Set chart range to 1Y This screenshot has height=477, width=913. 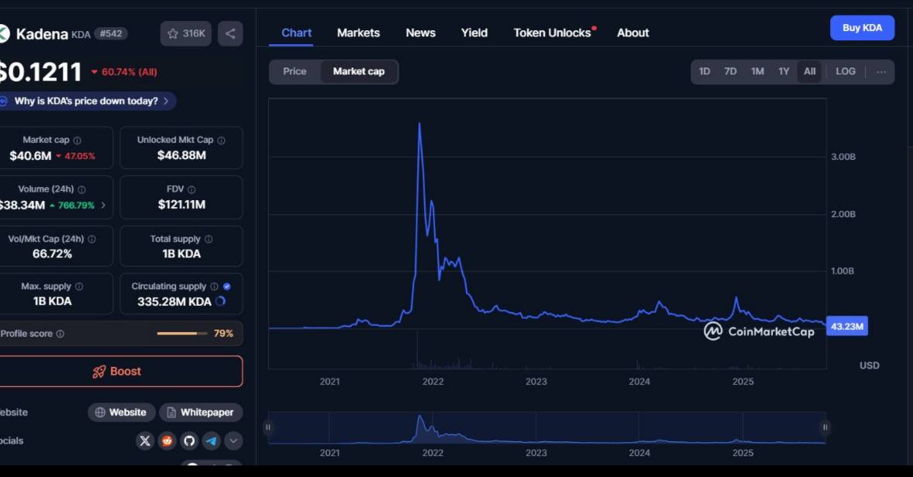[x=784, y=71]
